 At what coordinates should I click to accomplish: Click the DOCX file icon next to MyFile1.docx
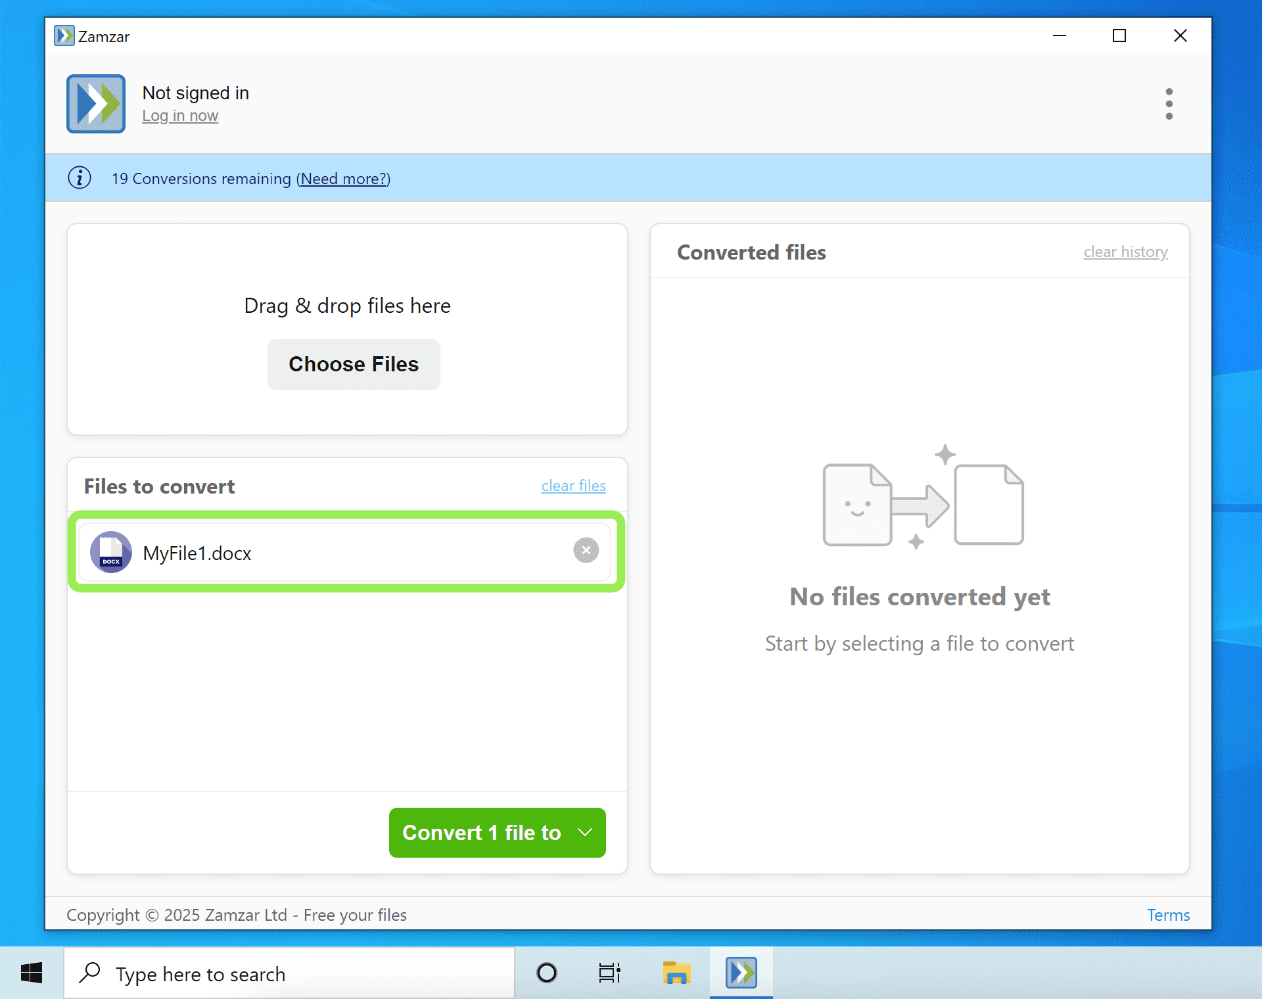[x=111, y=552]
